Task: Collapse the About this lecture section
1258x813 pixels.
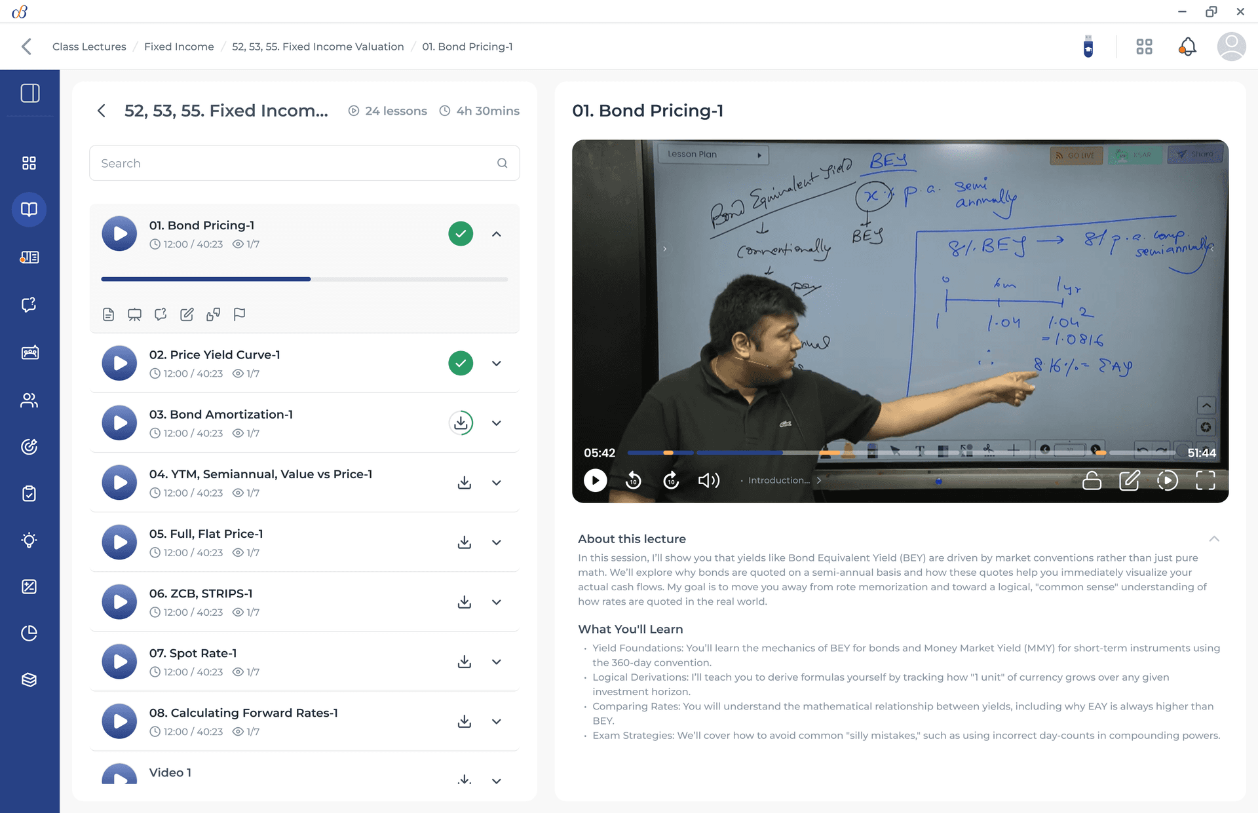Action: (1214, 539)
